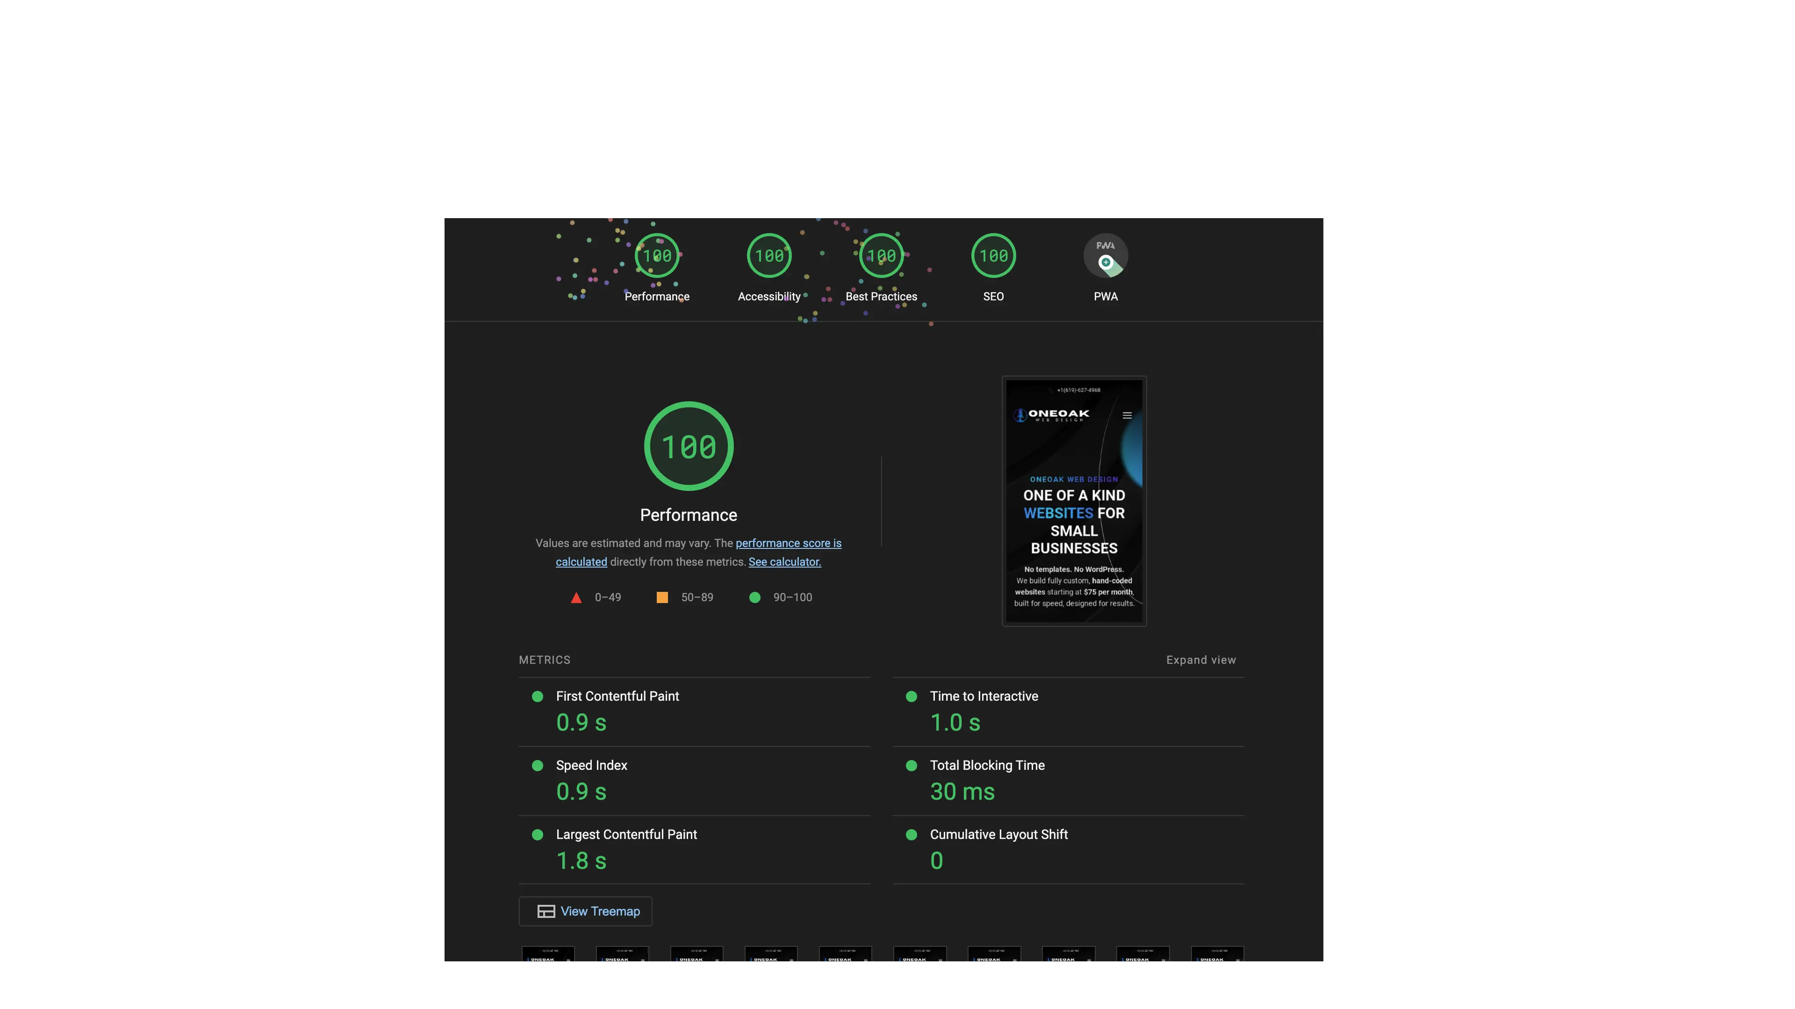Click the orange square 50–89 legend marker
The width and height of the screenshot is (1795, 1009).
pyautogui.click(x=662, y=597)
